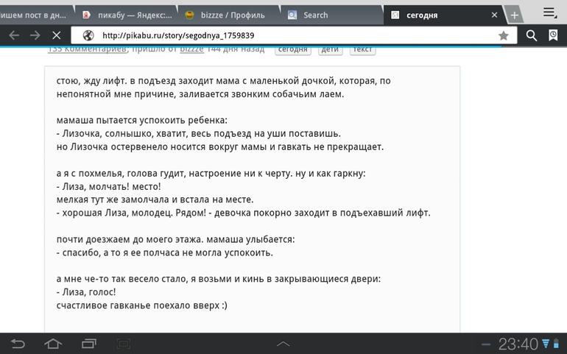Tap the дети tag

click(x=330, y=50)
